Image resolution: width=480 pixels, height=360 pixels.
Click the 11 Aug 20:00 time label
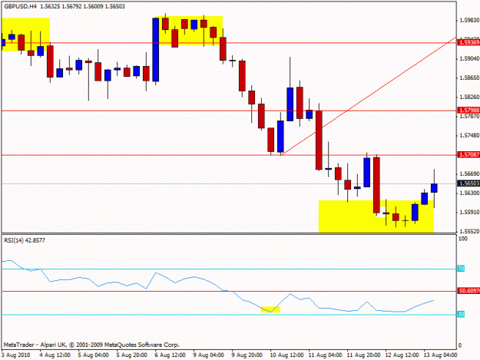(364, 355)
